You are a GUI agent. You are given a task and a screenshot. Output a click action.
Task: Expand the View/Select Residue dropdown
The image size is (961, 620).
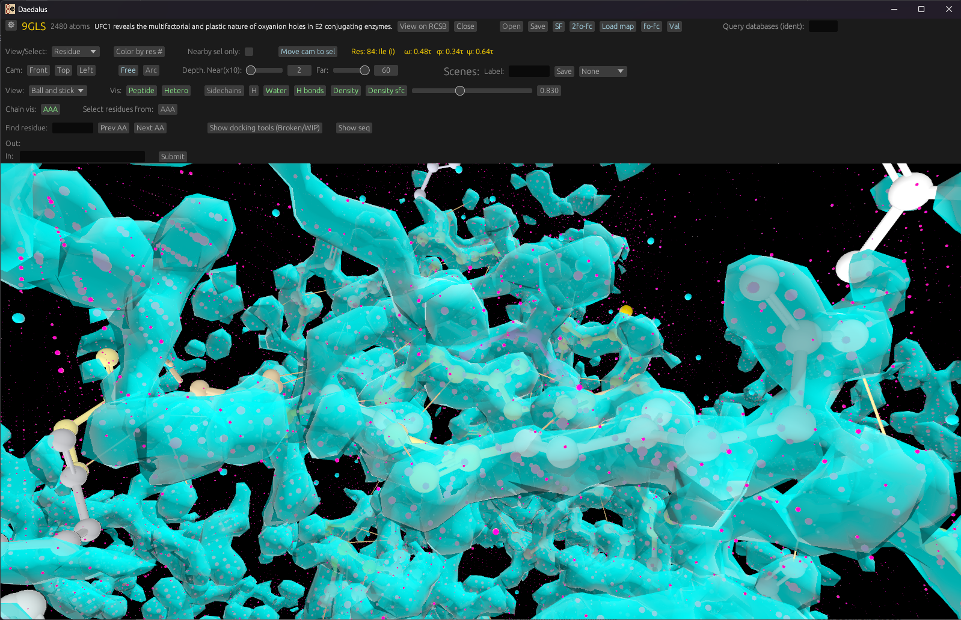click(x=75, y=52)
